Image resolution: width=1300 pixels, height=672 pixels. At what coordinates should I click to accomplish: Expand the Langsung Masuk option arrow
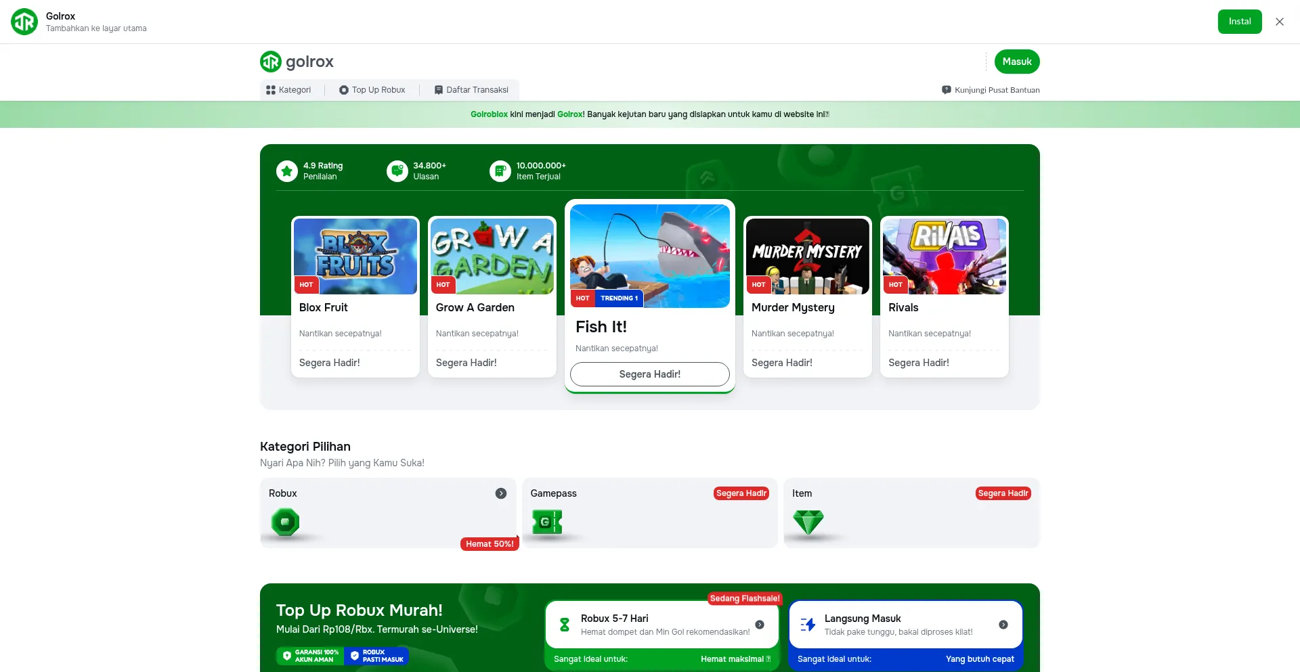(1003, 625)
